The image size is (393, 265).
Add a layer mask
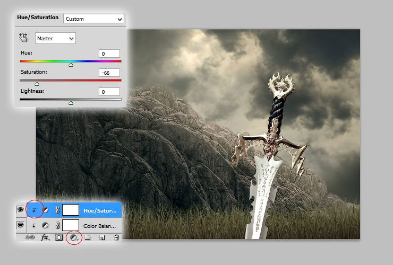tap(59, 237)
